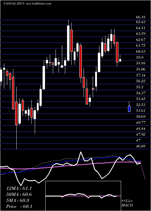Image resolution: width=151 pixels, height=211 pixels.
Task: Click the 51.61 price axis label
Action: [140, 111]
